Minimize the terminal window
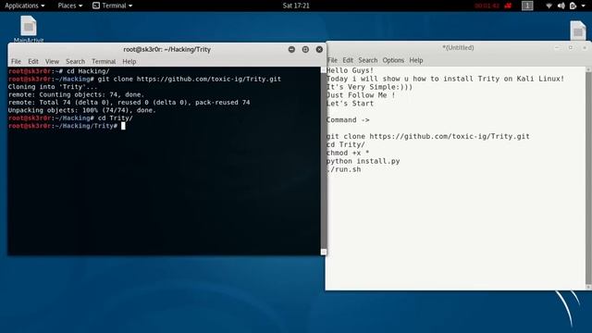Screen dimensions: 592x333 (291, 49)
